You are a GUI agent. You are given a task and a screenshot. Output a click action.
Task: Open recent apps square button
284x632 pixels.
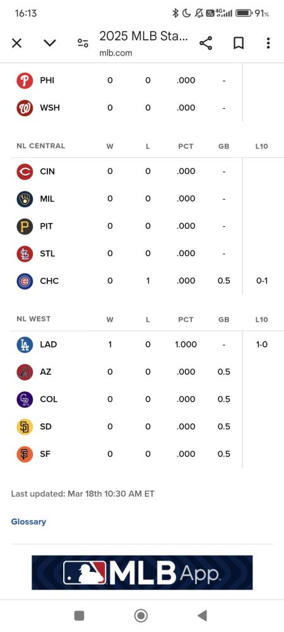tap(80, 616)
